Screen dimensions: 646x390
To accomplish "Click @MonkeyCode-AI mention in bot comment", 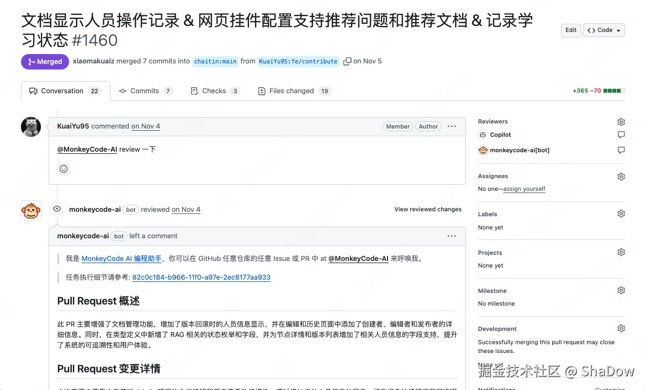I will coord(358,258).
